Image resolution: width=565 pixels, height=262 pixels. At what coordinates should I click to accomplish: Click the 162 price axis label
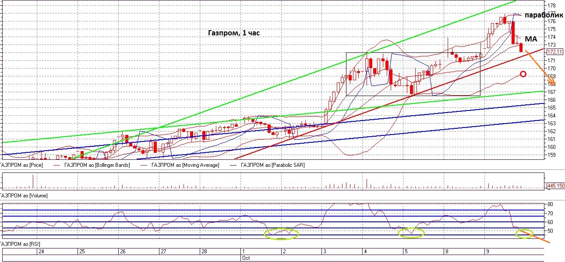point(551,131)
